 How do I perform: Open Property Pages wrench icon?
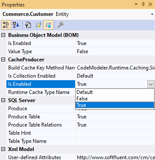[61, 25]
